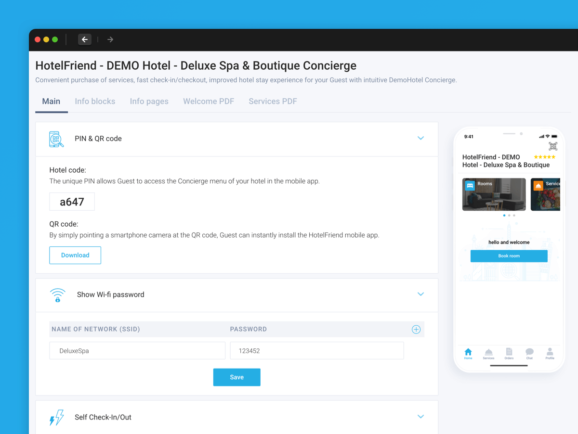Click the Self Check-In/Out section title
The height and width of the screenshot is (434, 578).
(x=103, y=417)
